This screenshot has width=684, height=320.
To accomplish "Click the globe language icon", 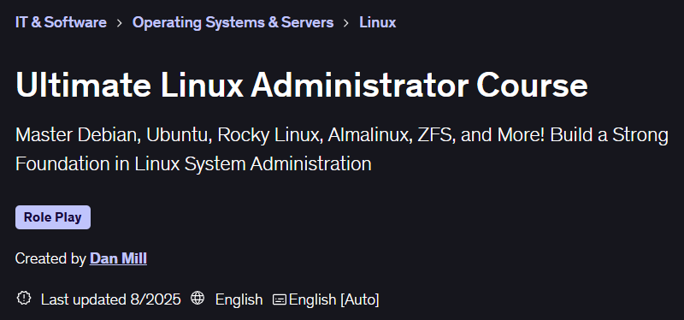I will click(x=198, y=299).
